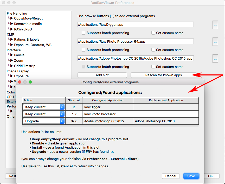This screenshot has width=225, height=184.
Task: Click browse button for Adobe Photoshop path
Action: point(215,59)
